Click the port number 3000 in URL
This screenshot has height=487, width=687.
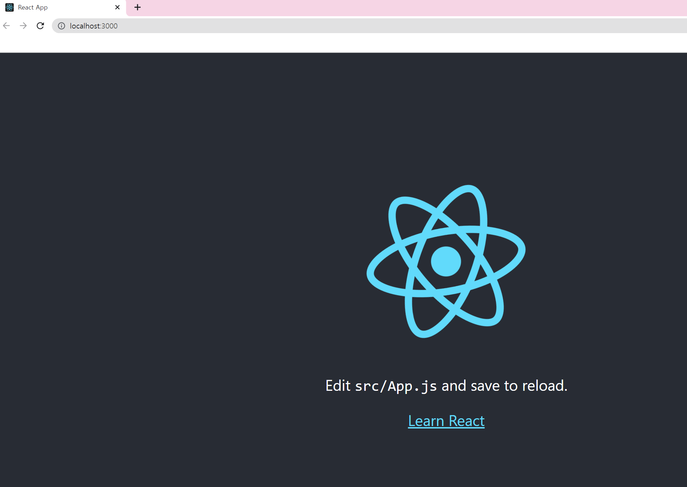tap(110, 26)
